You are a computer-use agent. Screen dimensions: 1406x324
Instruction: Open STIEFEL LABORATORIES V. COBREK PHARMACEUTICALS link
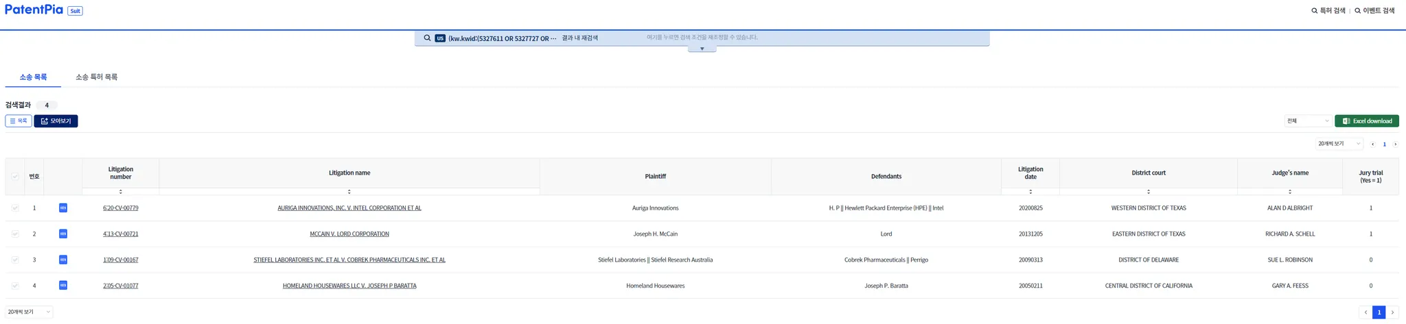tap(349, 260)
